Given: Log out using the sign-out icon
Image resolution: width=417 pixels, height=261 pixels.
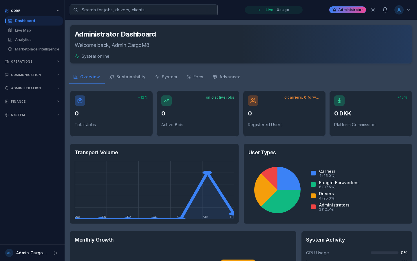Looking at the screenshot, I should click(x=56, y=253).
